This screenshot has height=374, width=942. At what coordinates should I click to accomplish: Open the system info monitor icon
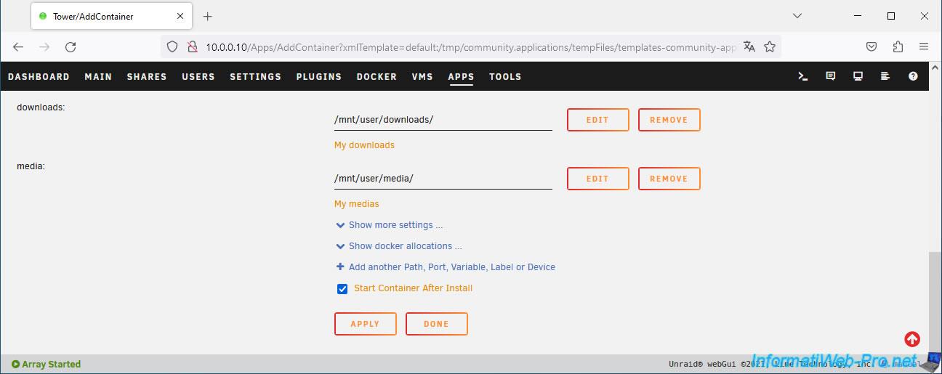(858, 76)
